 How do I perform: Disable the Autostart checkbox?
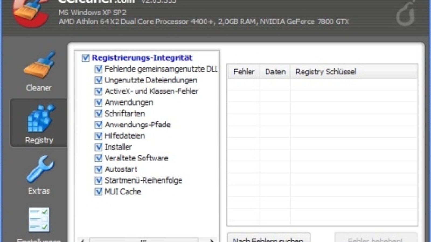click(99, 169)
